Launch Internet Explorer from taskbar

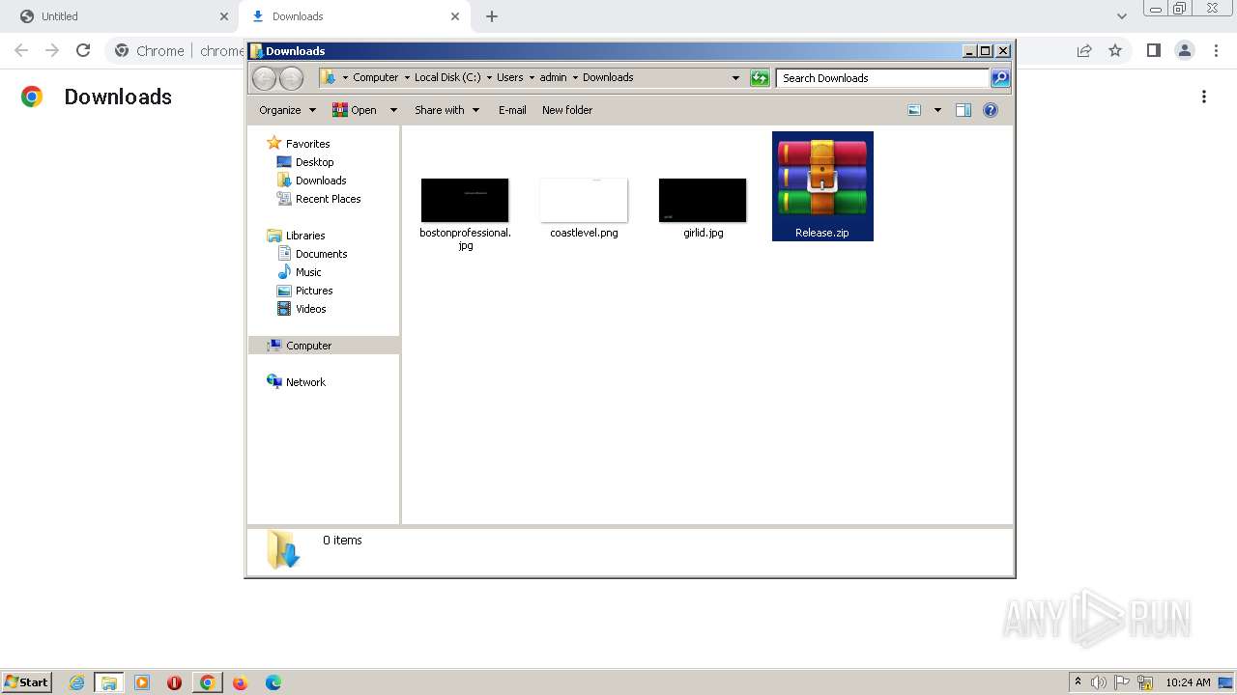76,682
